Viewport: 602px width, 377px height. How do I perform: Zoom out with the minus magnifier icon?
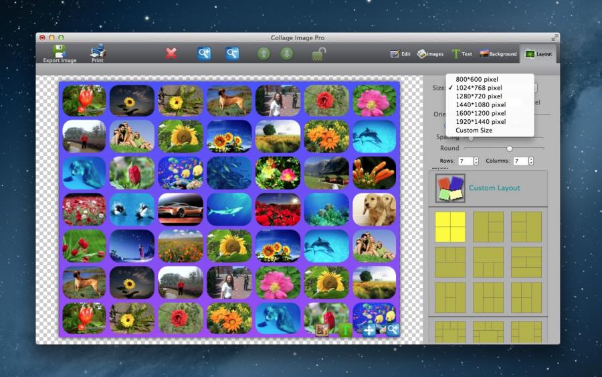tap(232, 53)
